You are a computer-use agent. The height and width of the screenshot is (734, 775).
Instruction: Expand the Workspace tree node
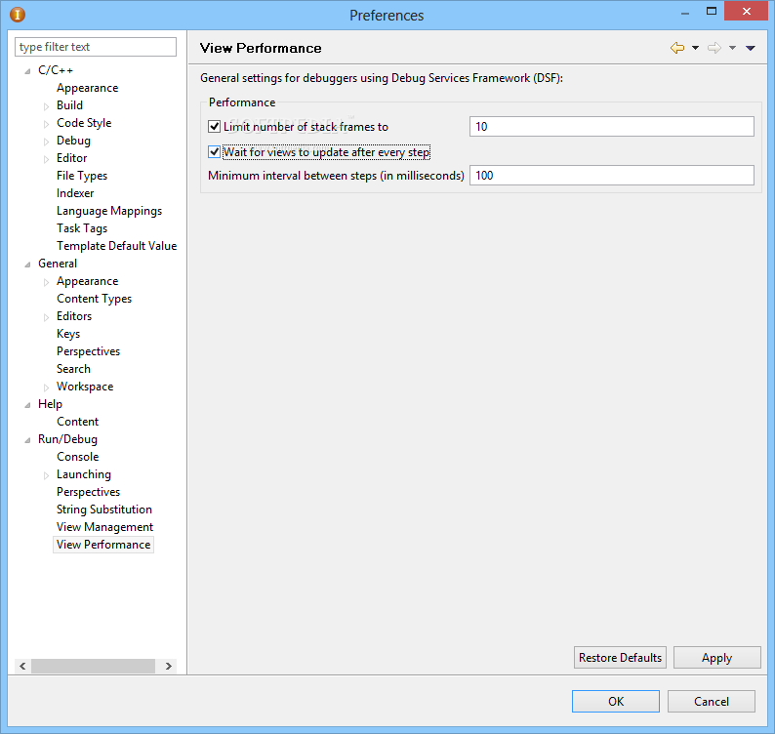pos(46,387)
